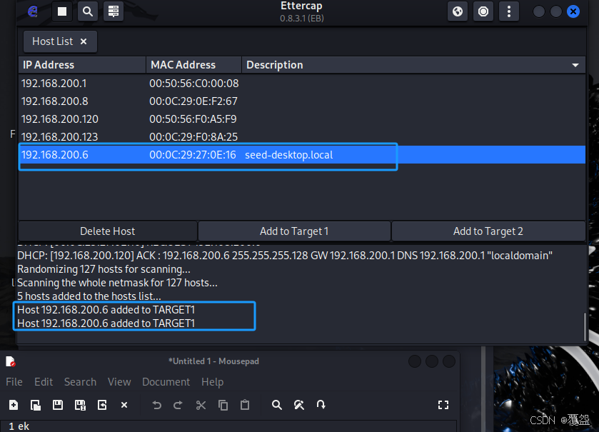Click the Redo icon in Mousepad

pyautogui.click(x=178, y=405)
